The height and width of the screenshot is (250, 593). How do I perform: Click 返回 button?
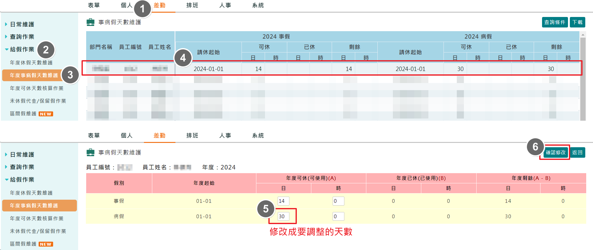click(577, 152)
